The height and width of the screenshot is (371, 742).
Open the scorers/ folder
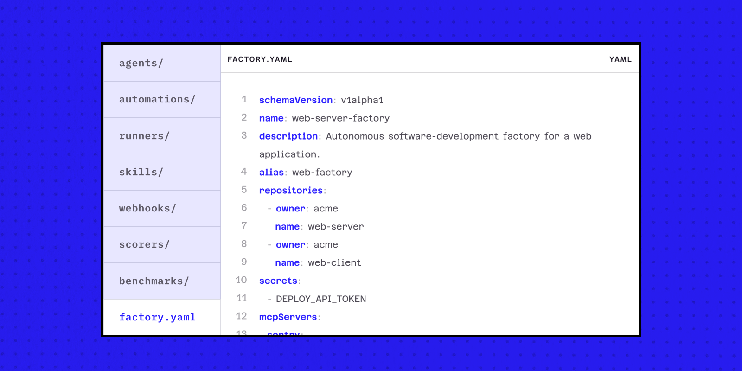tap(162, 244)
